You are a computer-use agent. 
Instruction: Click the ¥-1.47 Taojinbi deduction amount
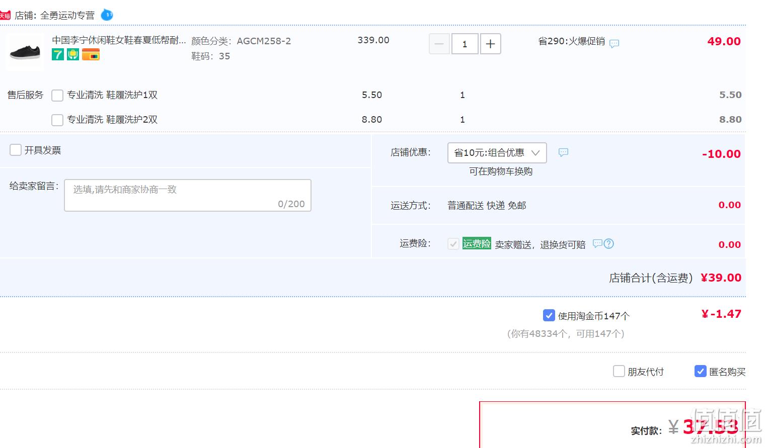(x=721, y=314)
